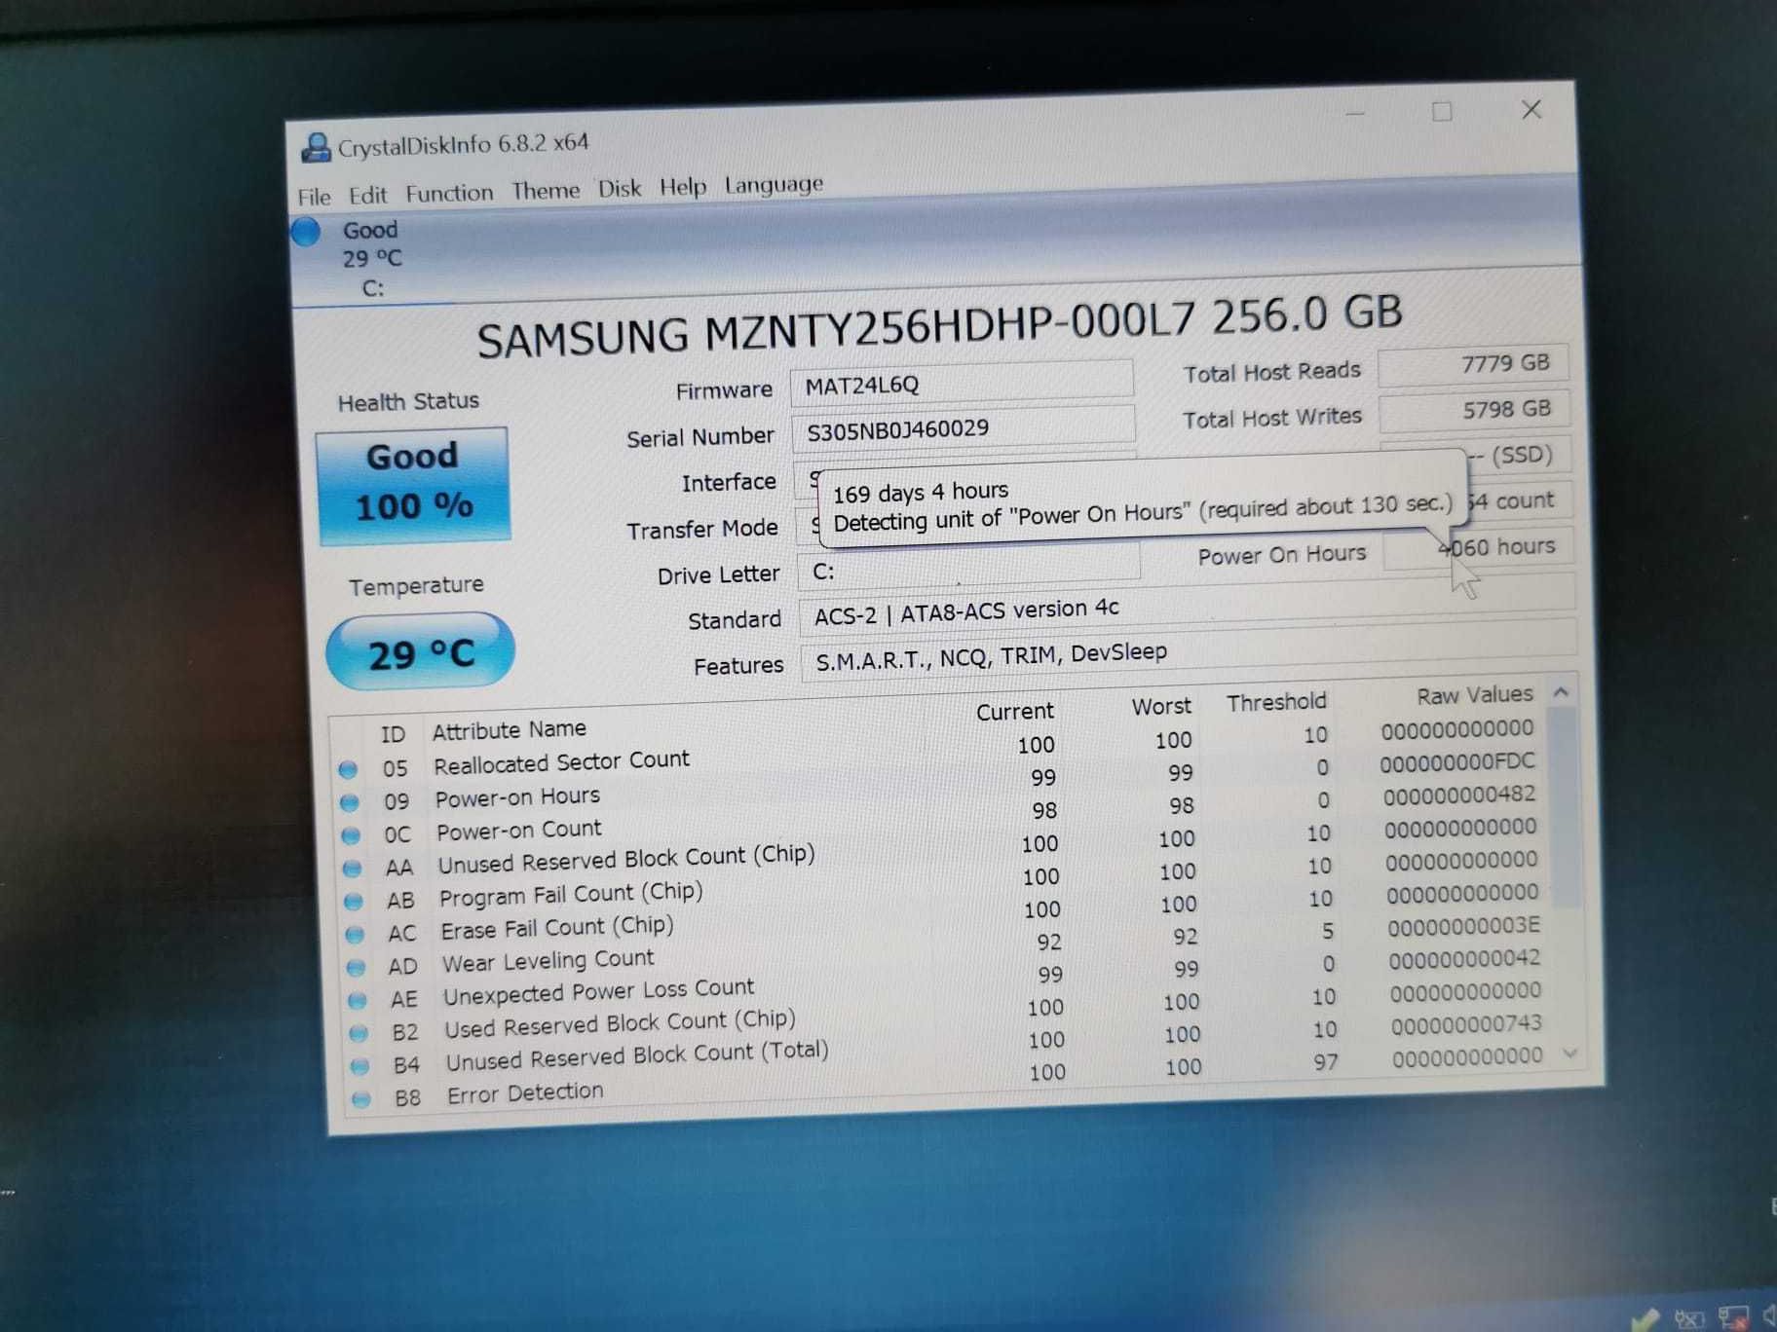Click the ID column header
This screenshot has height=1332, width=1777.
pyautogui.click(x=393, y=734)
